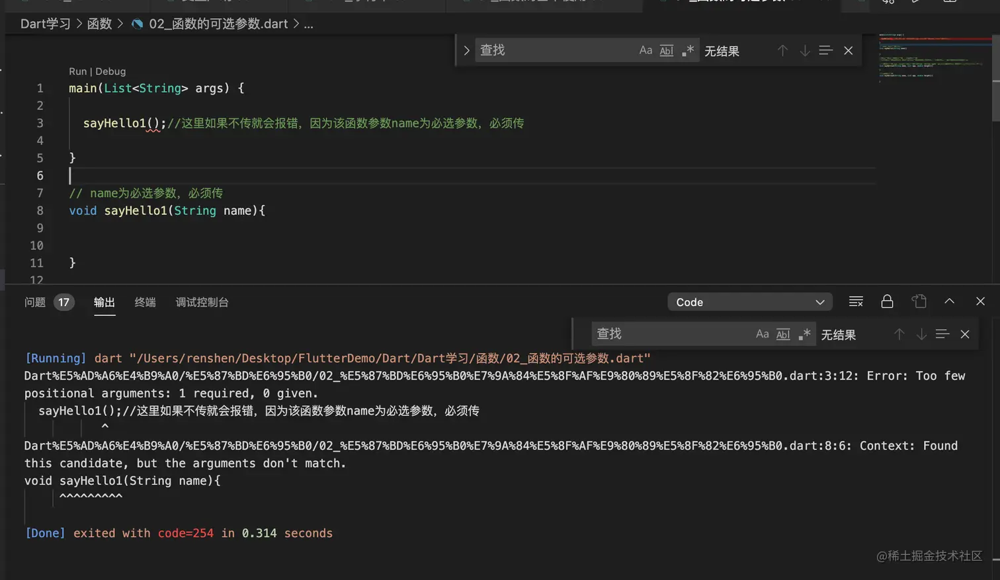The height and width of the screenshot is (580, 1000).
Task: Expand replace toggle in editor find widget
Action: 466,50
